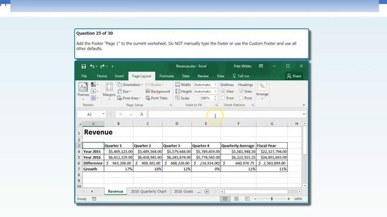Open the Sheet Options dialog launcher

click(x=253, y=105)
